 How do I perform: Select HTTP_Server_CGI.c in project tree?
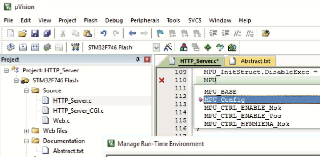click(x=78, y=111)
